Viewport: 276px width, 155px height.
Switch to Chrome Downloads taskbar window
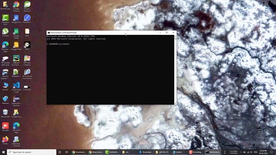(78, 152)
